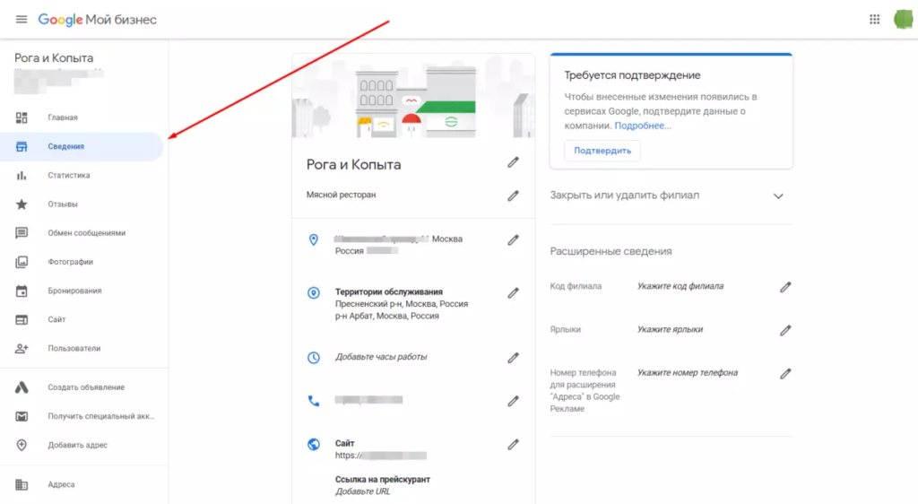Open the Google apps grid
The width and height of the screenshot is (918, 504).
pyautogui.click(x=874, y=20)
